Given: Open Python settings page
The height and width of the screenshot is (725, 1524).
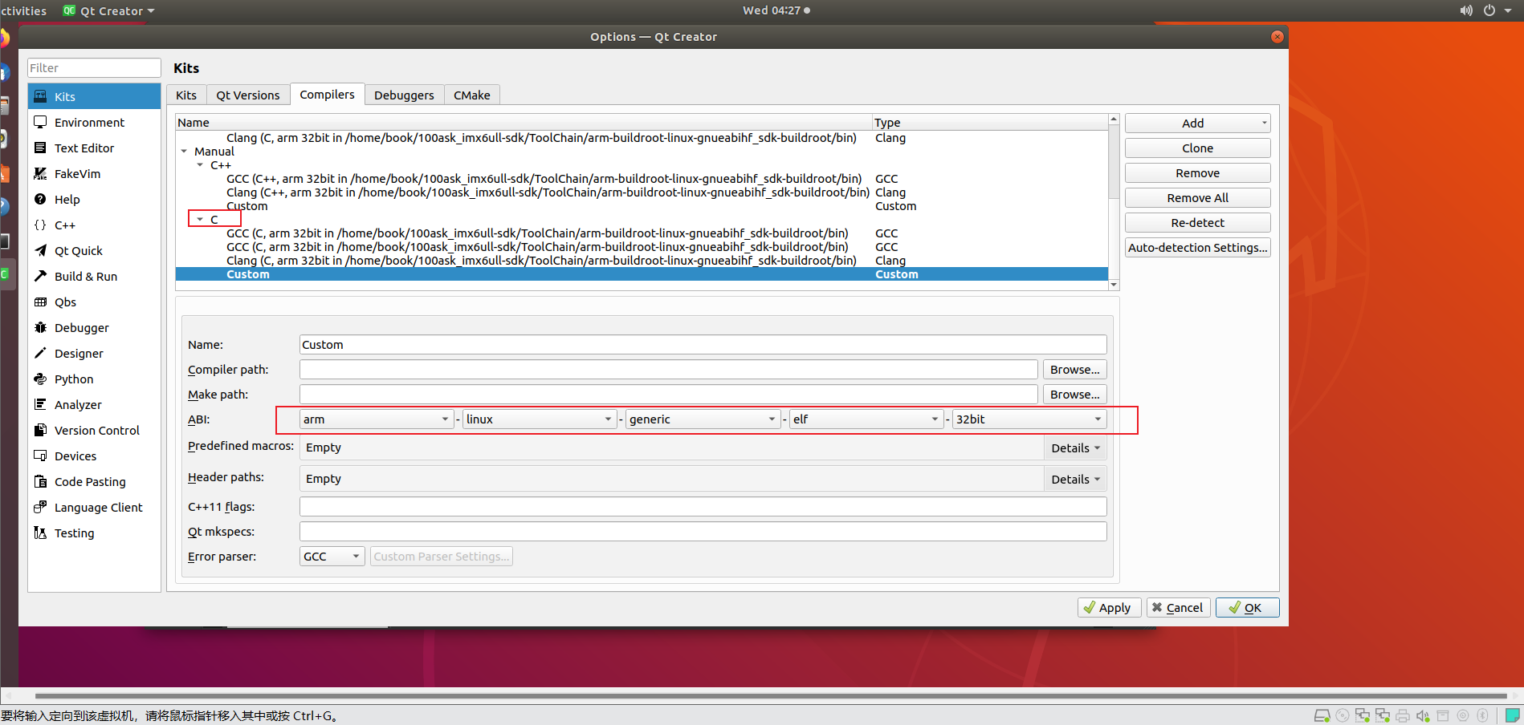Looking at the screenshot, I should [74, 379].
